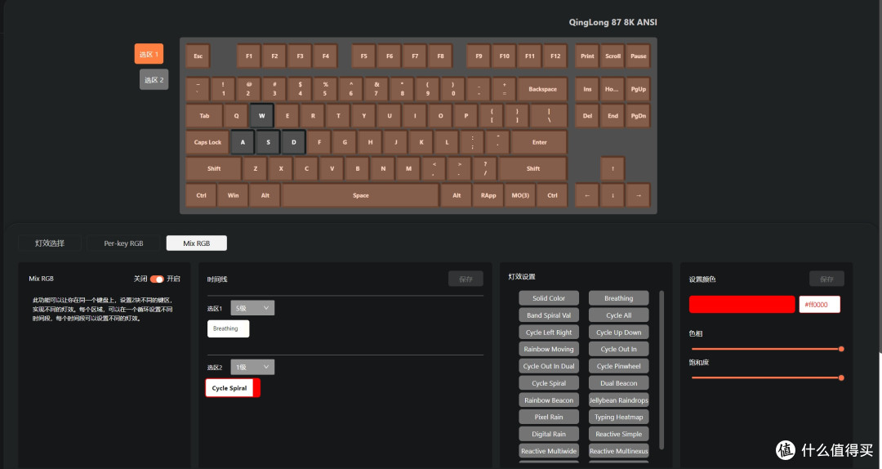Image resolution: width=882 pixels, height=469 pixels.
Task: Select zone 选区 1 button
Action: [149, 54]
